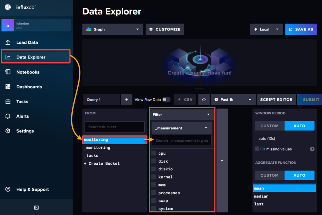Check the cpu measurement checkbox
The height and width of the screenshot is (215, 322).
point(154,153)
